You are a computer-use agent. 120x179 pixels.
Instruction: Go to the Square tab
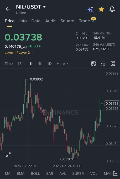[67, 21]
